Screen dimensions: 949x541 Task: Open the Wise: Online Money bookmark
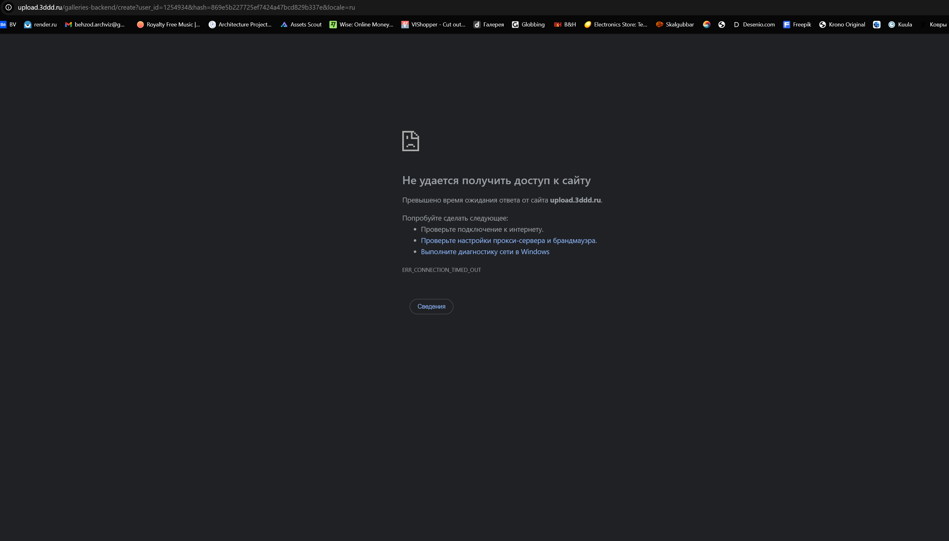(x=361, y=25)
